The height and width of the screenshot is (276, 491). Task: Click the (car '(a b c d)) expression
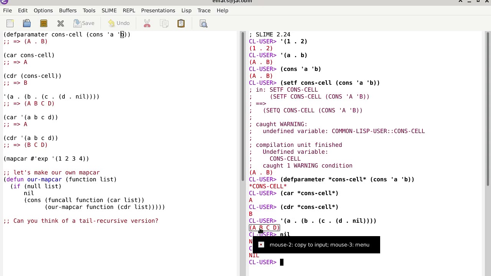[31, 117]
